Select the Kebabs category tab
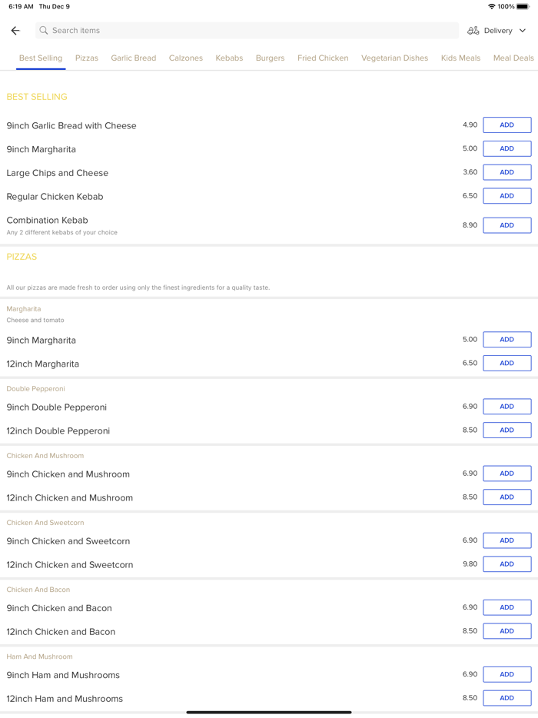This screenshot has width=538, height=718. tap(229, 58)
